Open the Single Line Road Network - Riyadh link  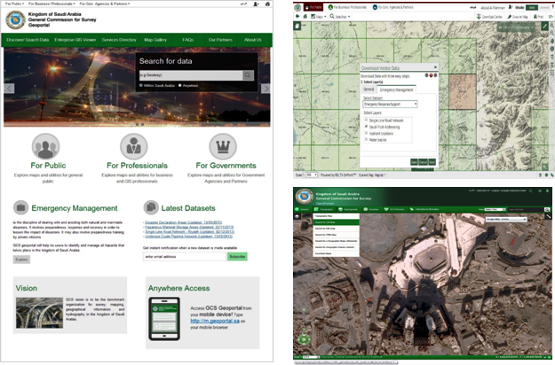[189, 232]
